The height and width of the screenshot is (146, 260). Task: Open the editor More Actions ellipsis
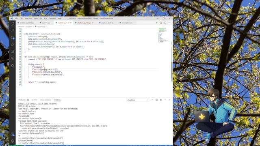[x=169, y=23]
